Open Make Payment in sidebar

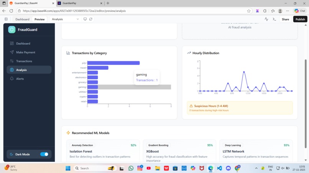coord(29,52)
